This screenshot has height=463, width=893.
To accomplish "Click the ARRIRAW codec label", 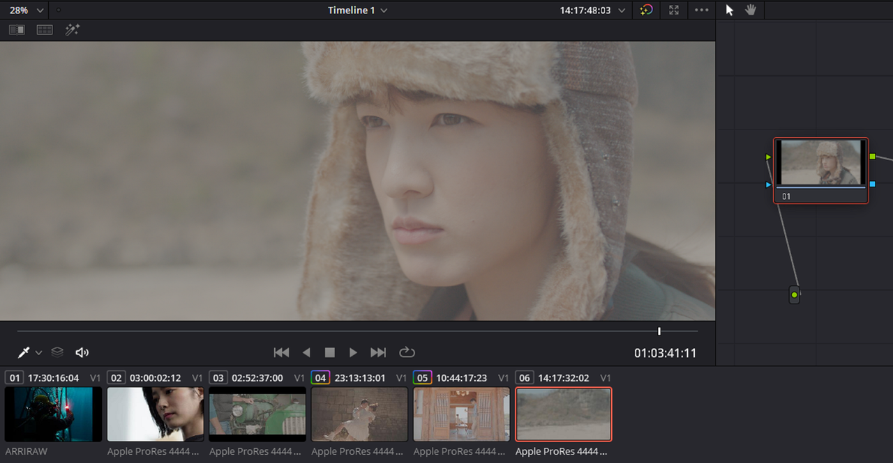I will (26, 452).
